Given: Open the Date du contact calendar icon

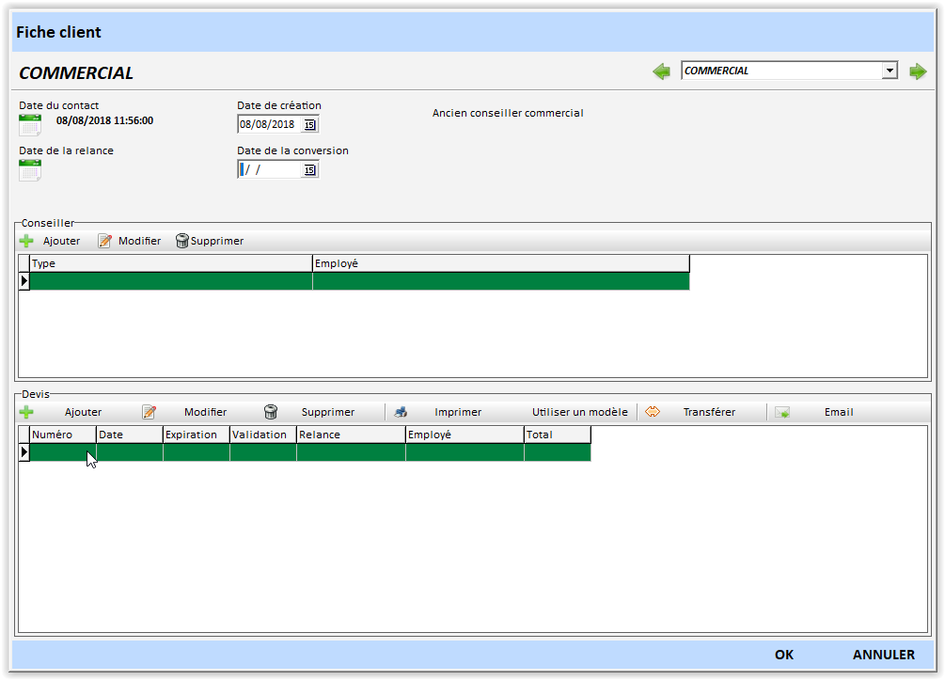Looking at the screenshot, I should point(30,124).
